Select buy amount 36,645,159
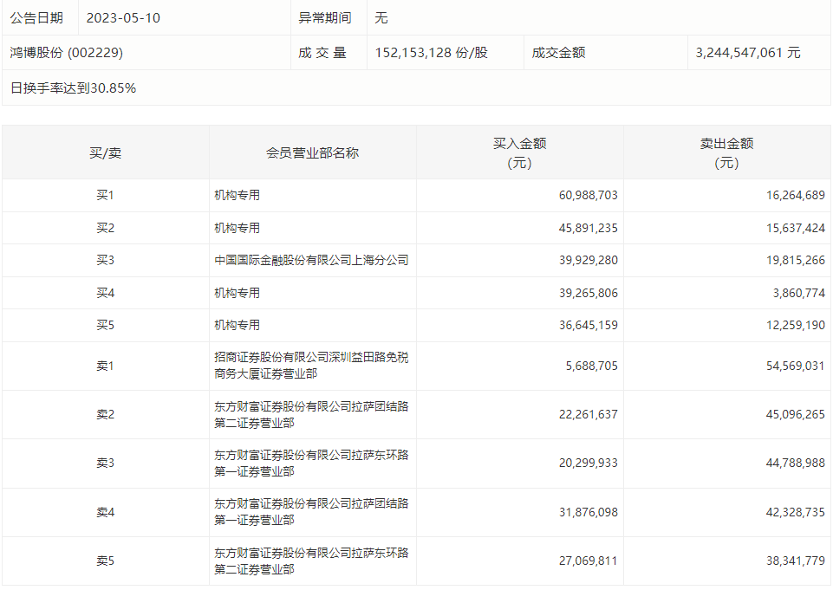This screenshot has width=833, height=590. (588, 325)
